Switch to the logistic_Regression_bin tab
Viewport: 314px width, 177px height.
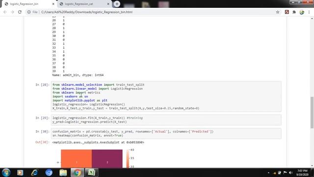tap(29, 4)
